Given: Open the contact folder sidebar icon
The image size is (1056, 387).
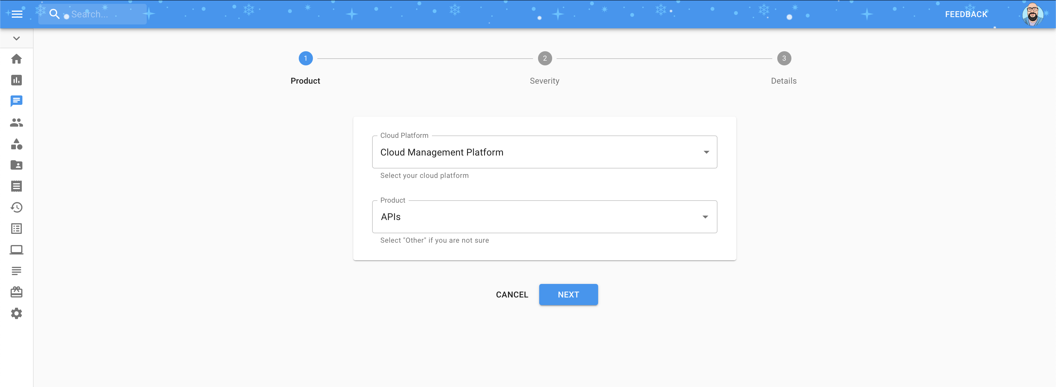Looking at the screenshot, I should tap(16, 165).
